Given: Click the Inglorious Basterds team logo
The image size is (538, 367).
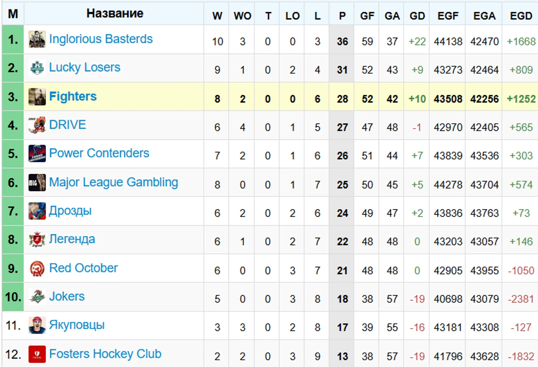Looking at the screenshot, I should [37, 39].
